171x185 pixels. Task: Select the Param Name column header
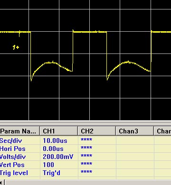pos(19,131)
